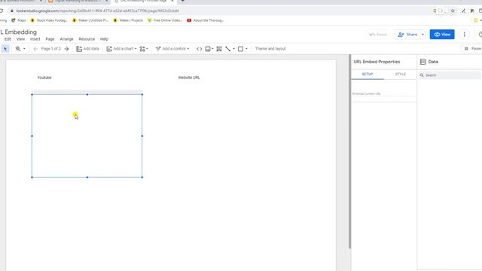Click the Pause updates button
Image resolution: width=482 pixels, height=271 pixels.
point(473,49)
